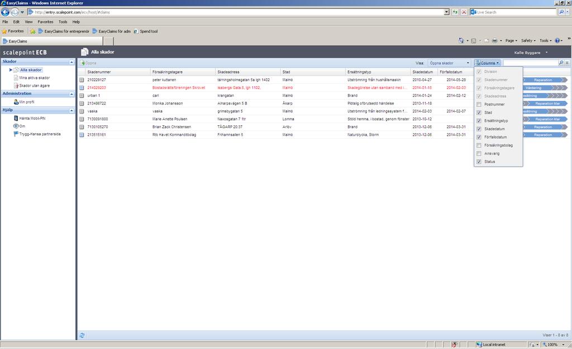Click the Skador utan ägare document icon
572x349 pixels.
tap(16, 86)
